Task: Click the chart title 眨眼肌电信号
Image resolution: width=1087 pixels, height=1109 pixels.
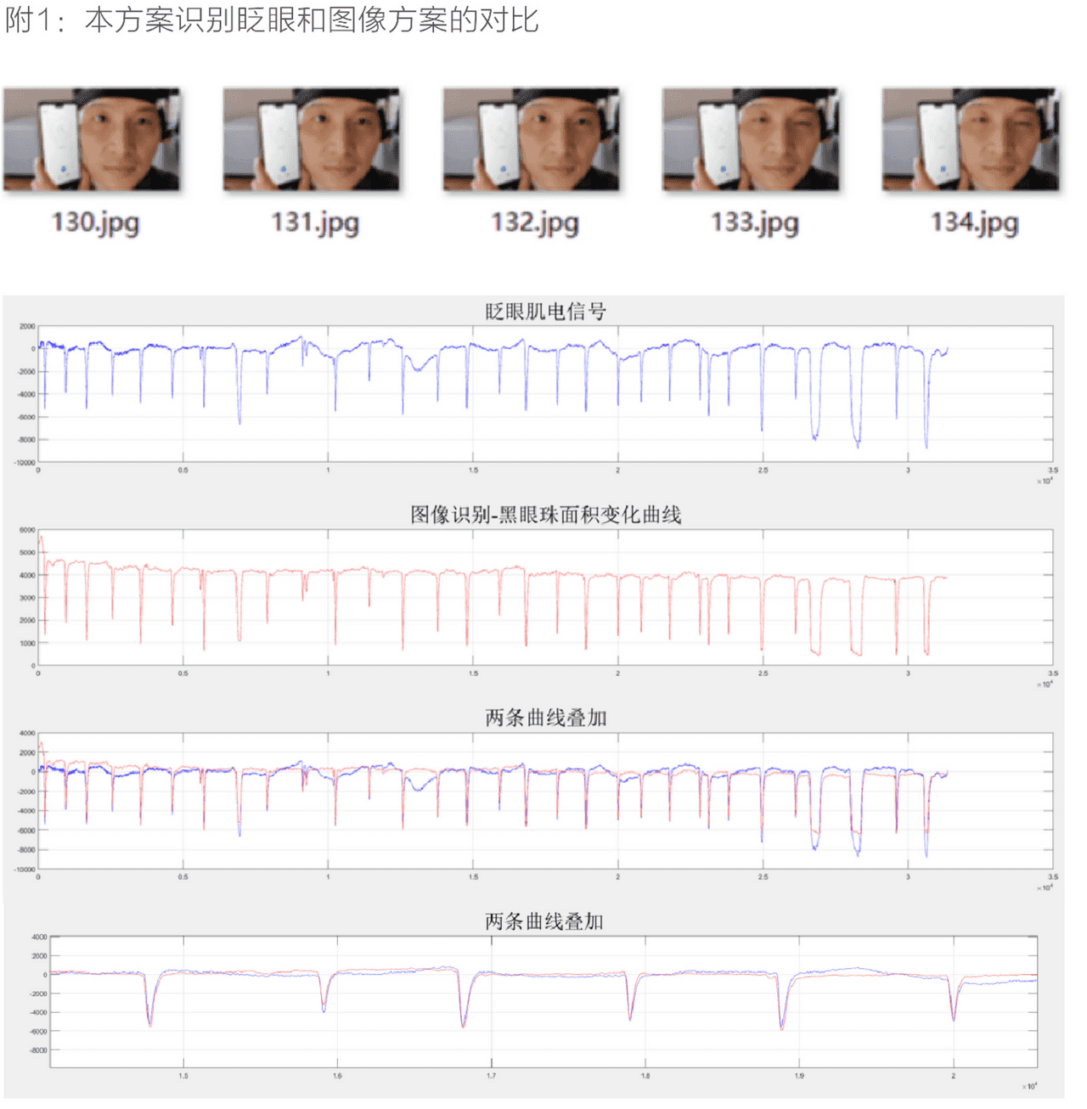Action: click(x=546, y=312)
